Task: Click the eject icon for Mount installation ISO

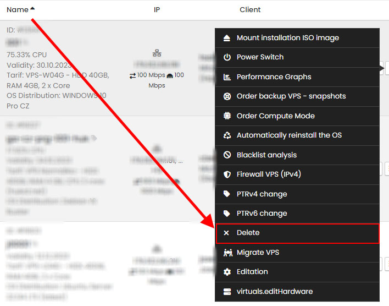Action: (227, 38)
